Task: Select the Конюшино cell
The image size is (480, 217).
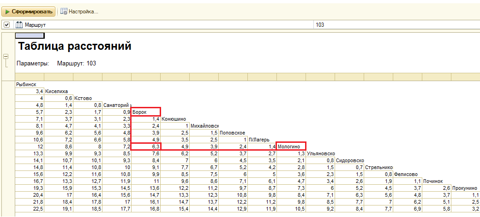Action: coord(175,119)
